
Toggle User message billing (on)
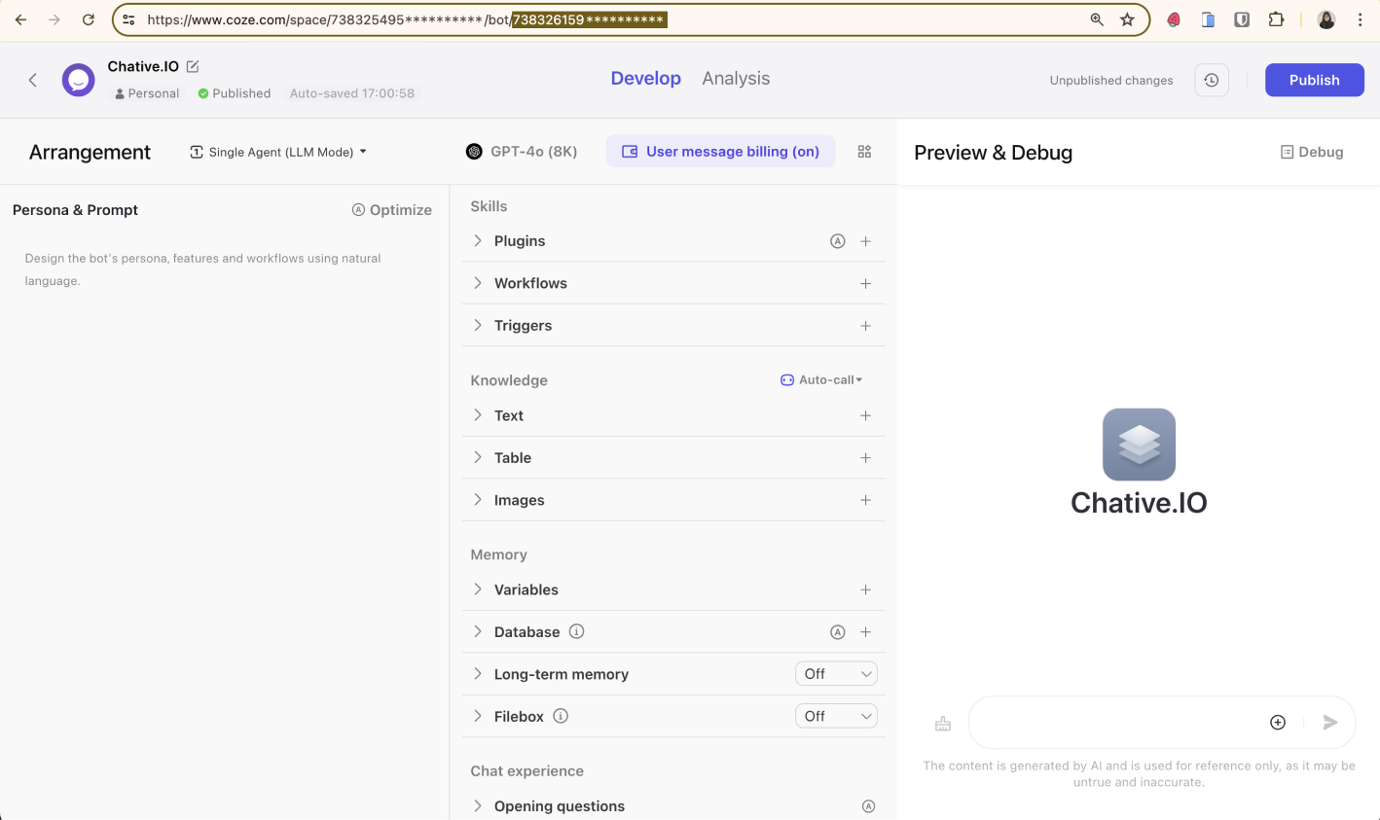720,152
